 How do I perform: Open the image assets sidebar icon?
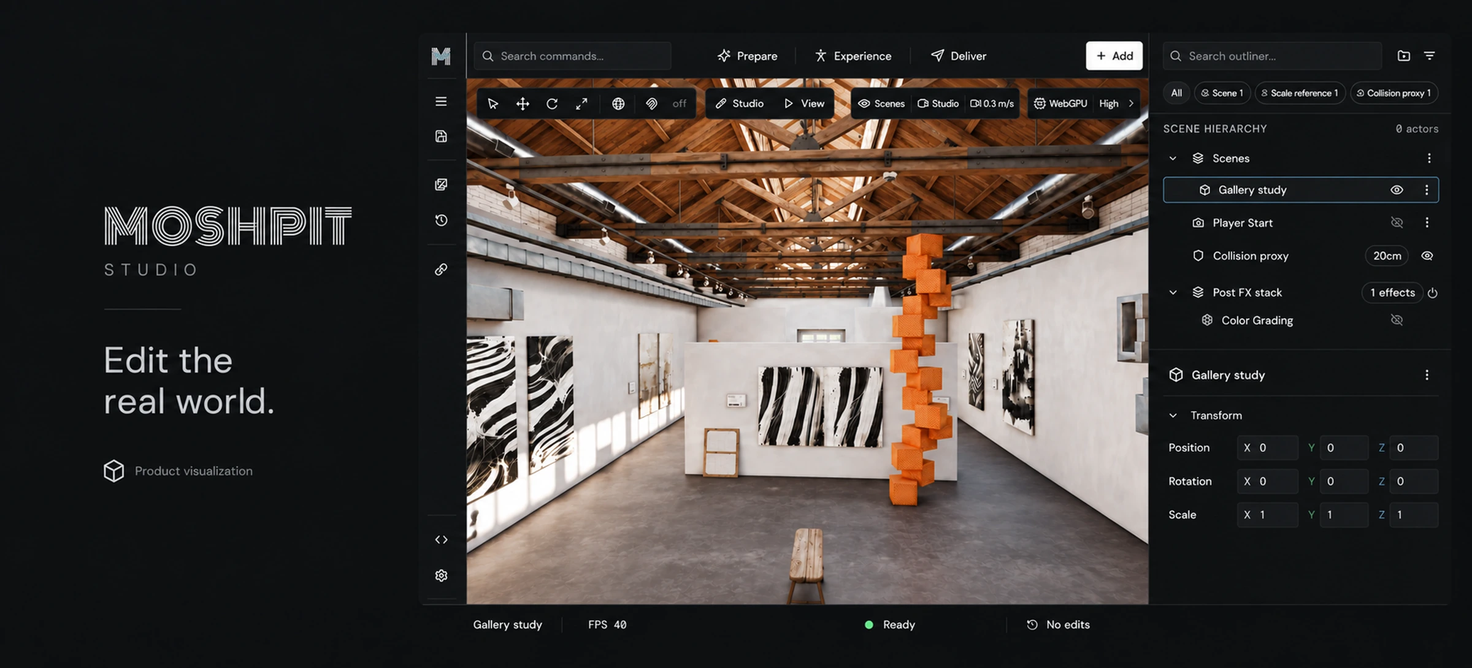point(441,184)
